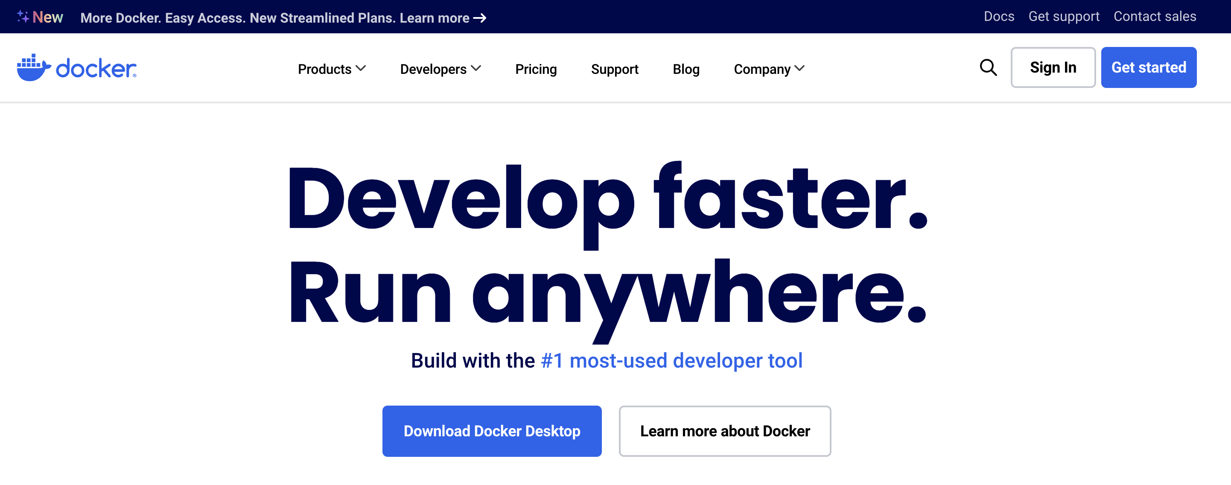The width and height of the screenshot is (1231, 485).
Task: Open the Get support link
Action: click(x=1064, y=17)
